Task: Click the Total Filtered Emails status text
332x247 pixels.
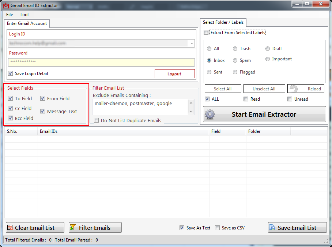Action: 29,240
